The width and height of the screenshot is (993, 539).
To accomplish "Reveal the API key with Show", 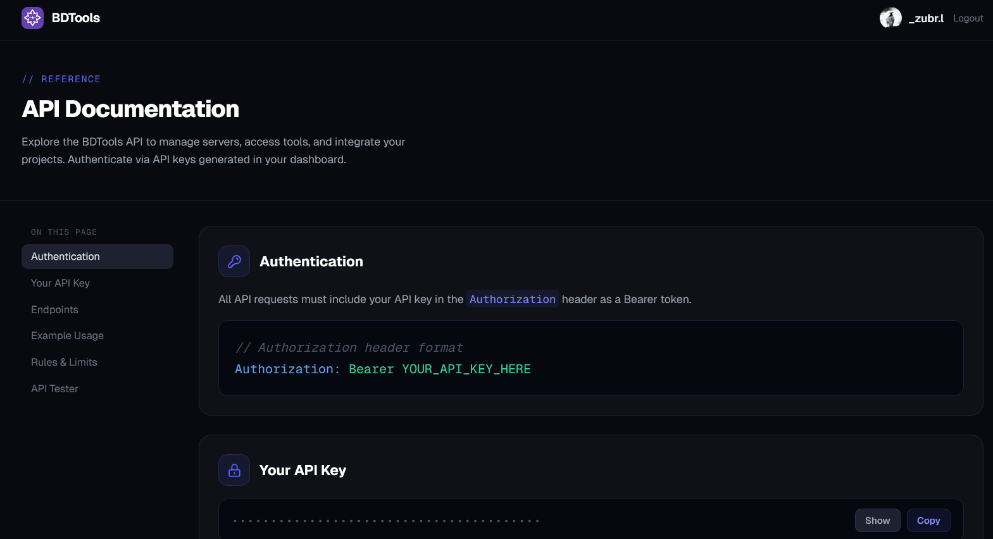I will (x=877, y=520).
